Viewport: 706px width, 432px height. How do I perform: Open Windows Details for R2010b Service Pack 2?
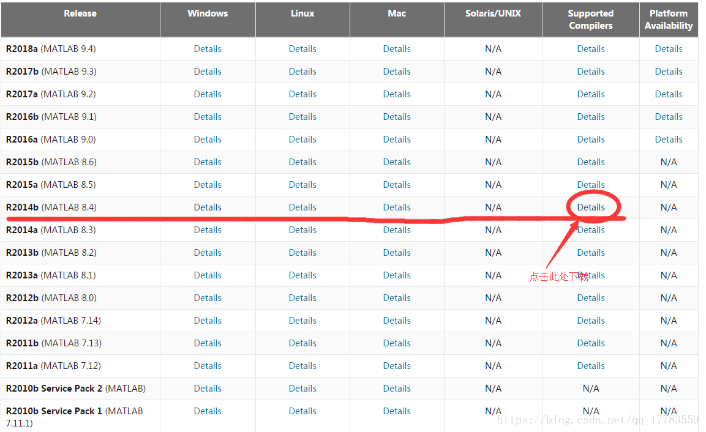[208, 389]
